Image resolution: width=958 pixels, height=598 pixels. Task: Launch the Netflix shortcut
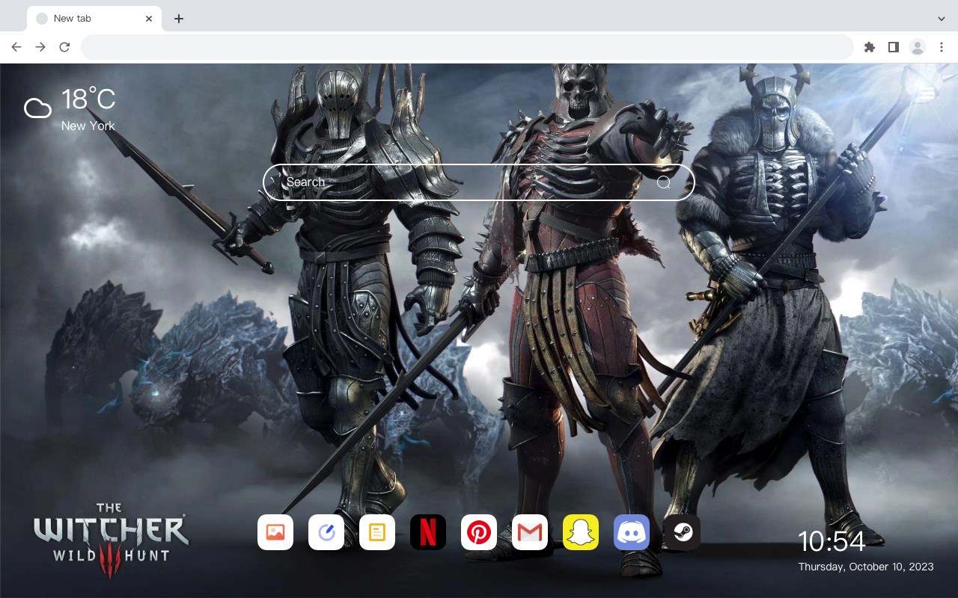tap(428, 532)
